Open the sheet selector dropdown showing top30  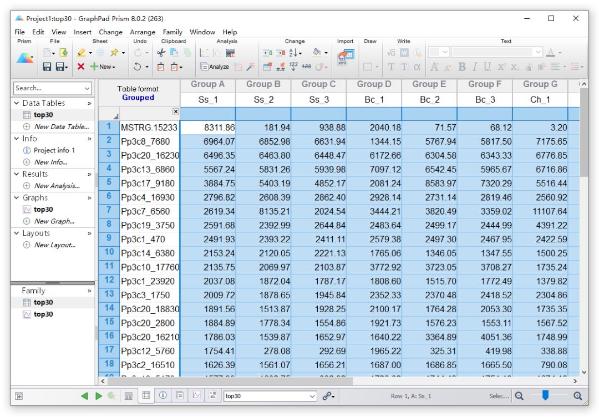tap(312, 396)
